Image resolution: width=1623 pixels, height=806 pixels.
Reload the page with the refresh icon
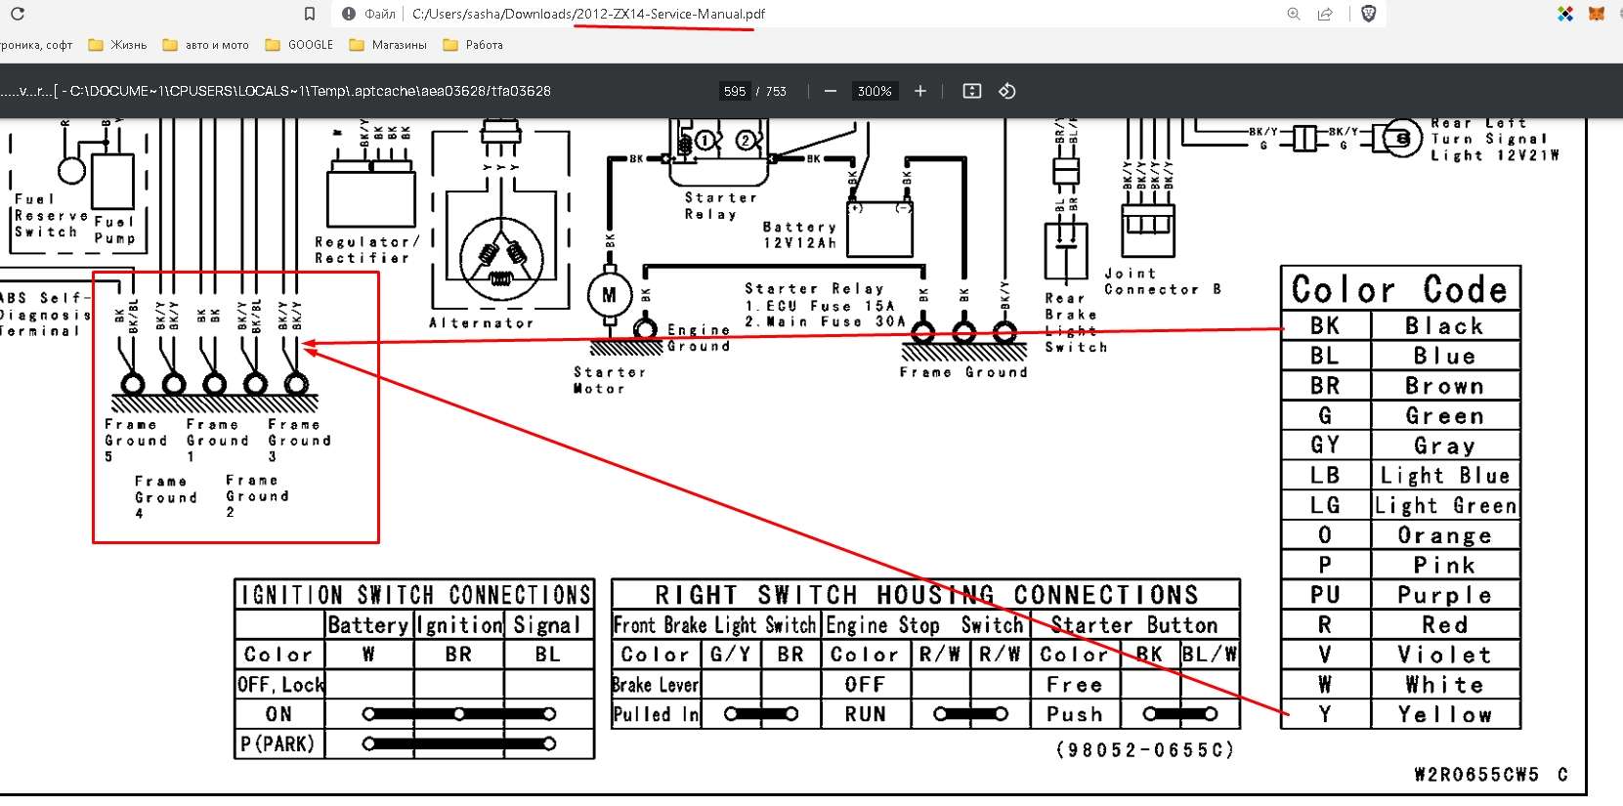[x=17, y=14]
